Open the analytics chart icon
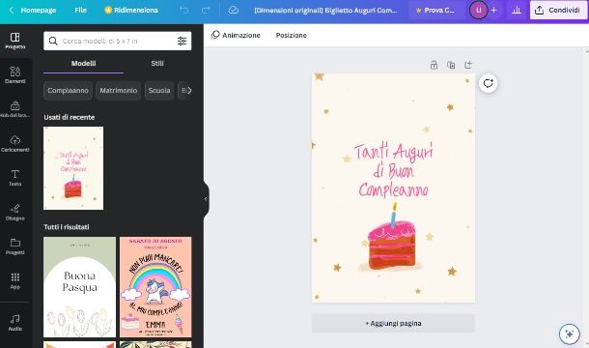 [x=517, y=11]
